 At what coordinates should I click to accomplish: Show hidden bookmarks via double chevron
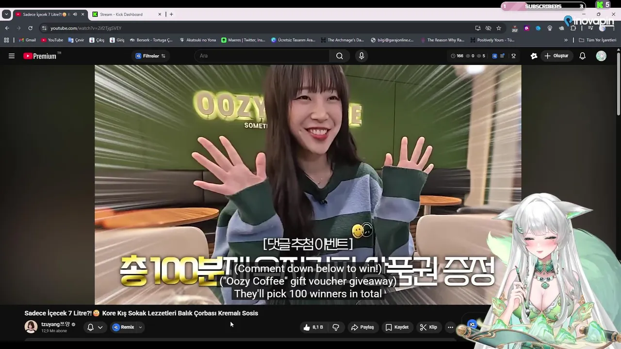[x=566, y=40]
